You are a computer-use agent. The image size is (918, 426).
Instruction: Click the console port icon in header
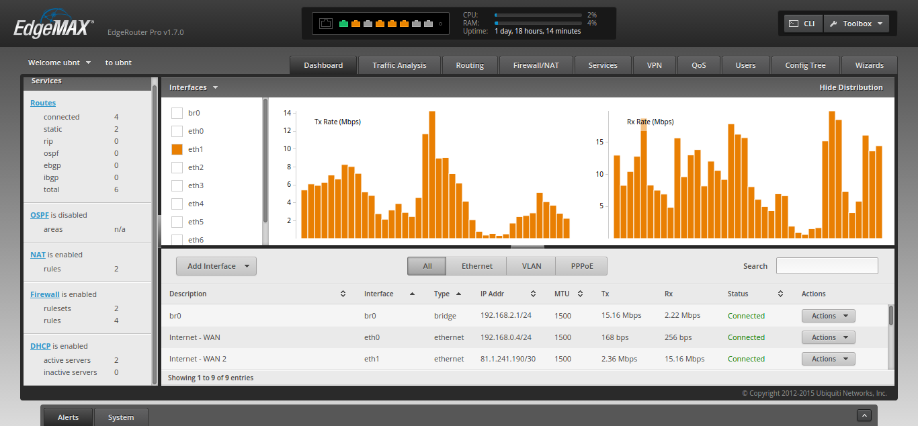(327, 24)
